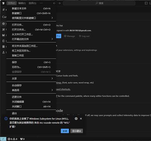Choose 新建窗口 from the File menu
The width and height of the screenshot is (151, 141).
coord(31,13)
